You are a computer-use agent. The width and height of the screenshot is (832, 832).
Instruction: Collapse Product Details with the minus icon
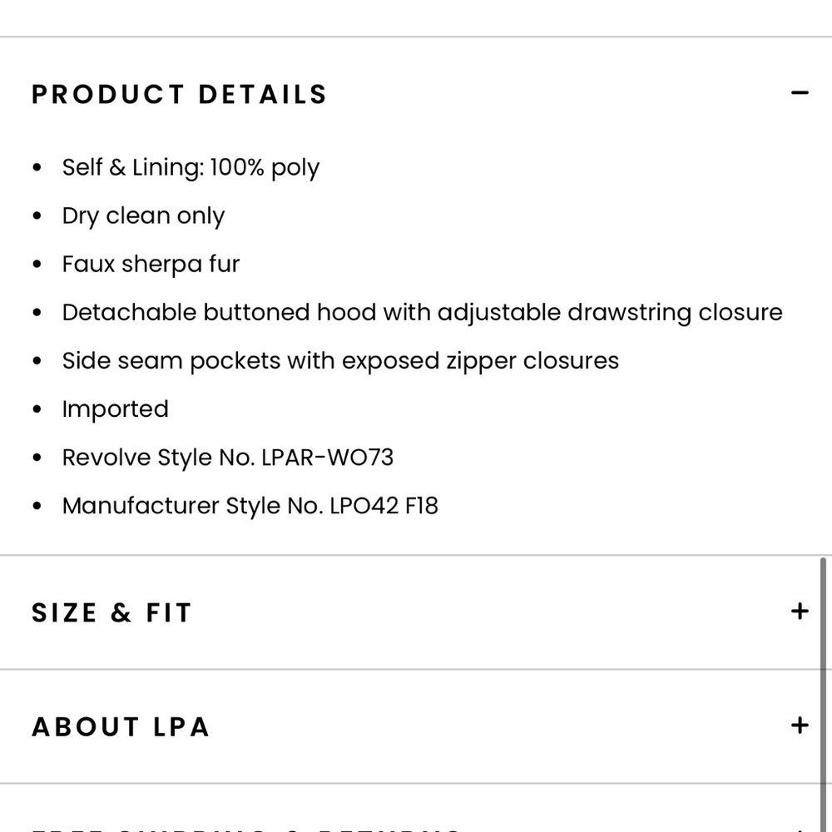(800, 93)
